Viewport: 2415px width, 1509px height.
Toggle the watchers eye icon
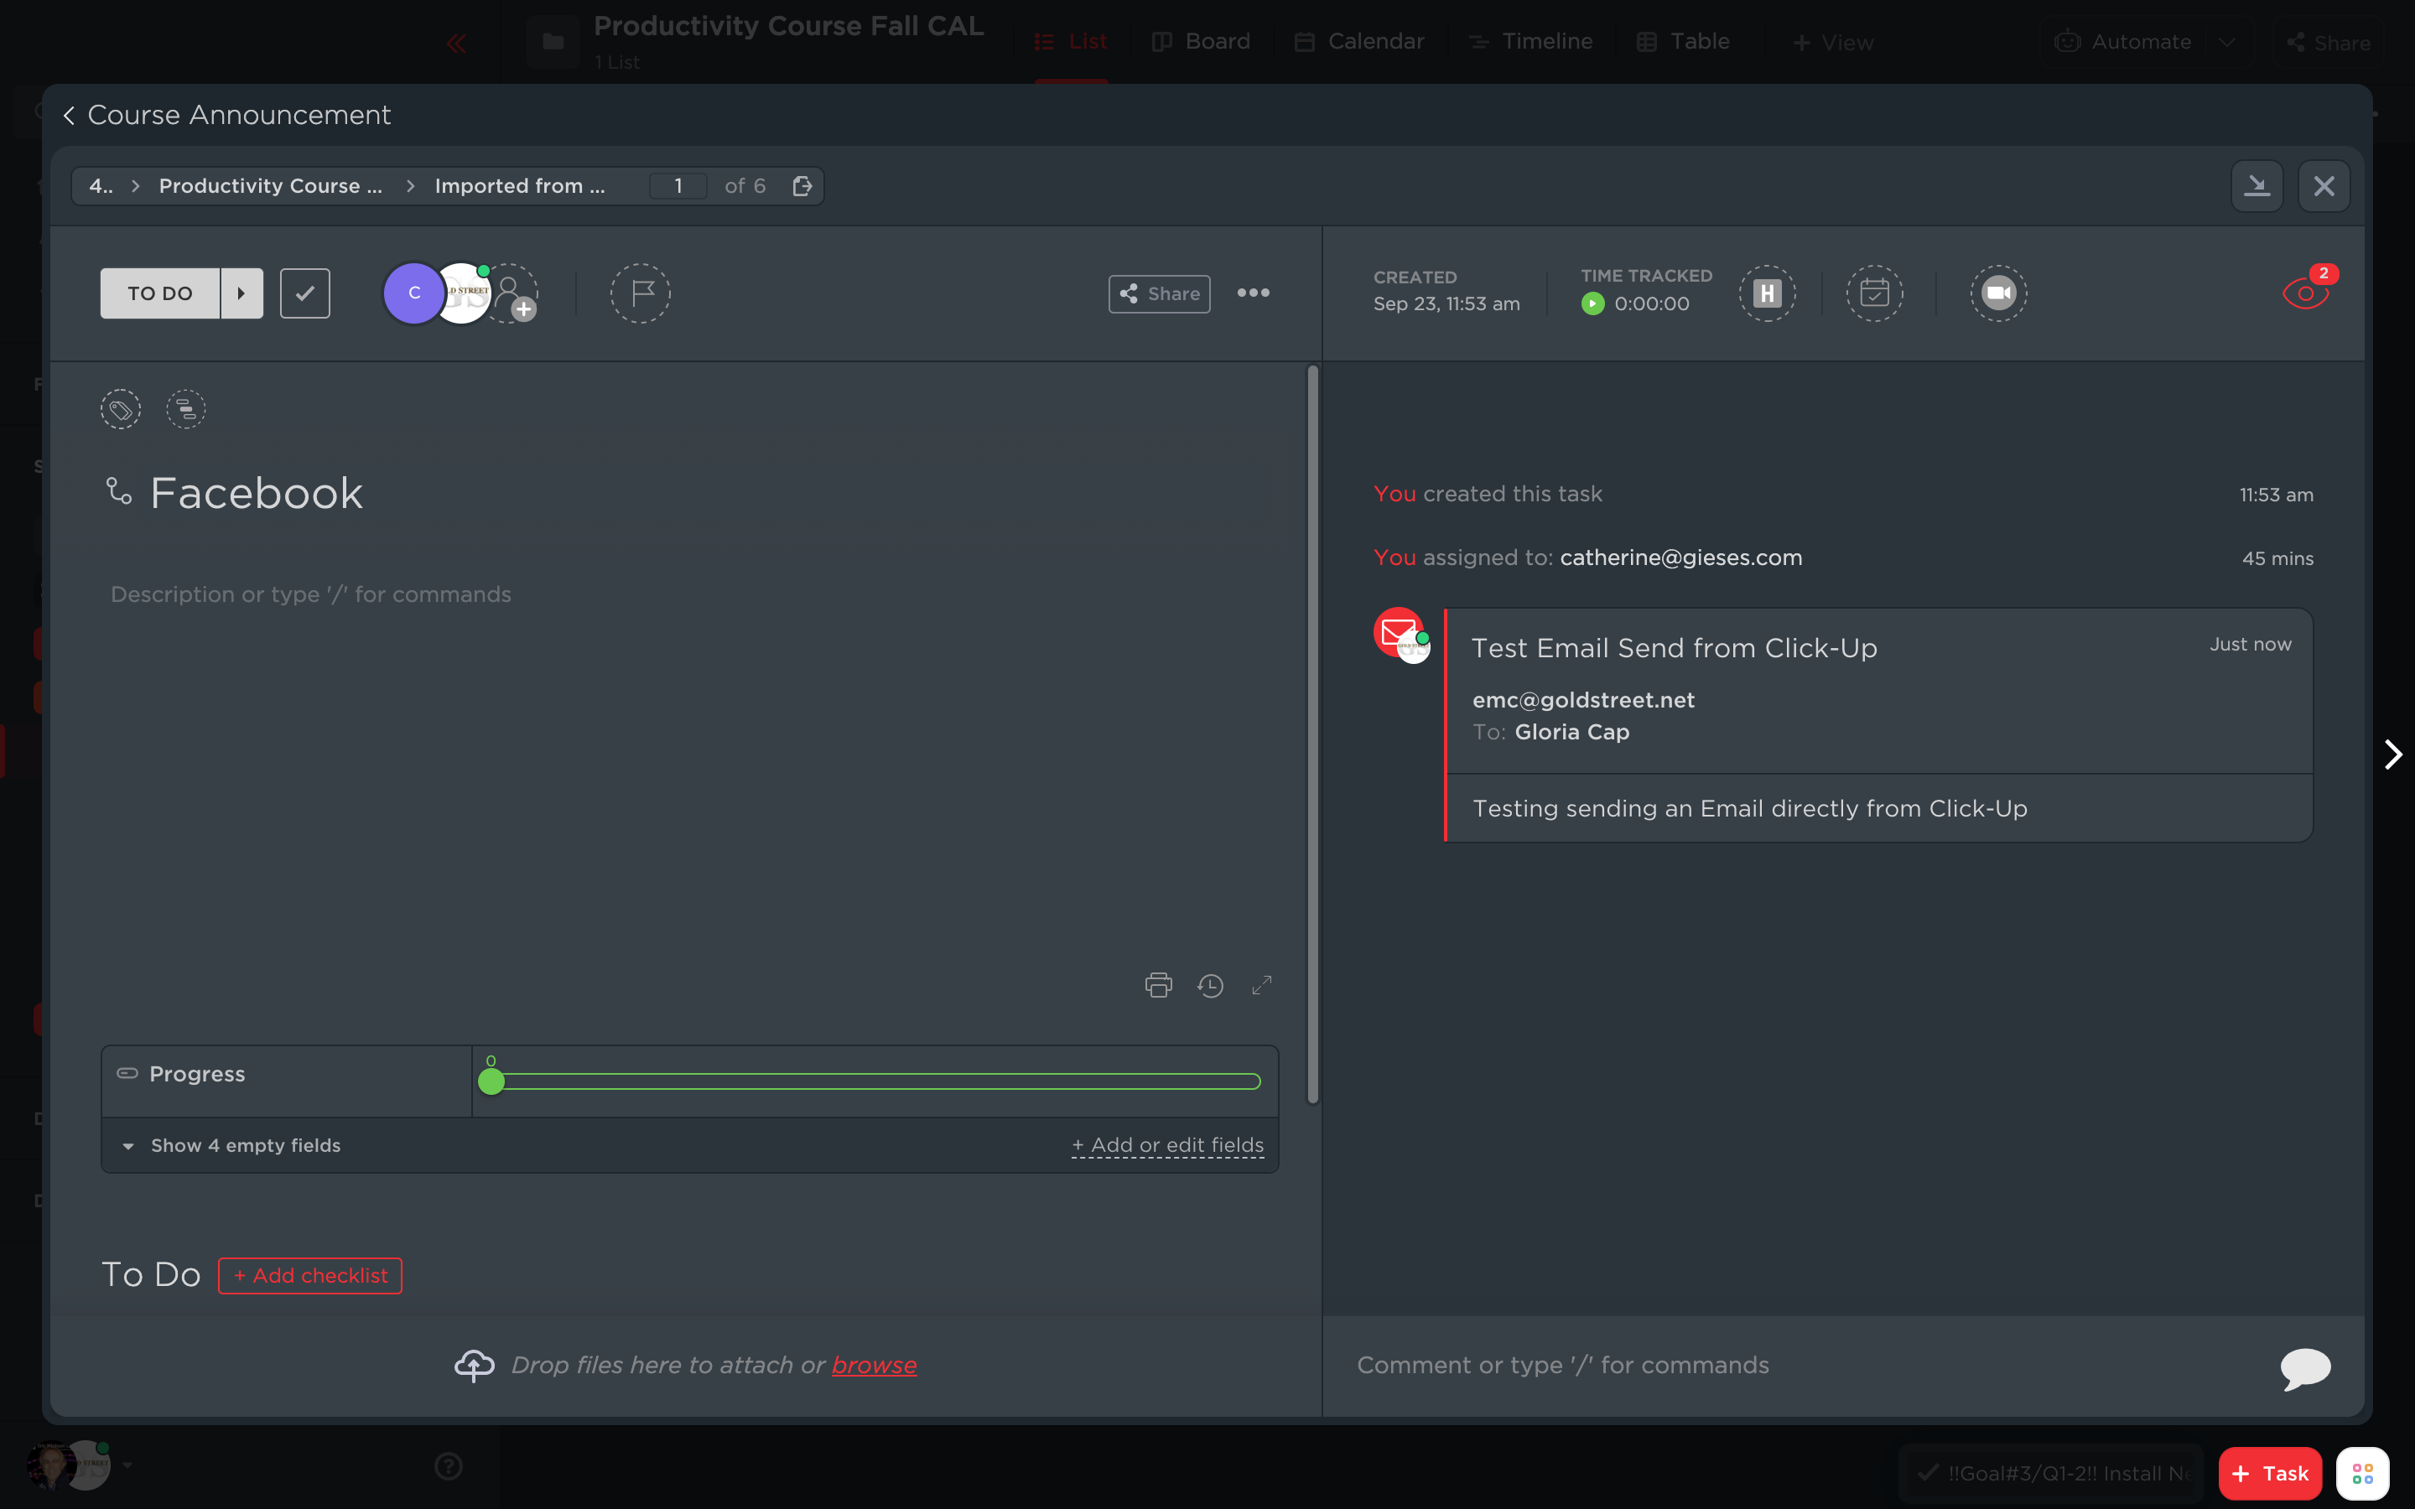(2304, 293)
